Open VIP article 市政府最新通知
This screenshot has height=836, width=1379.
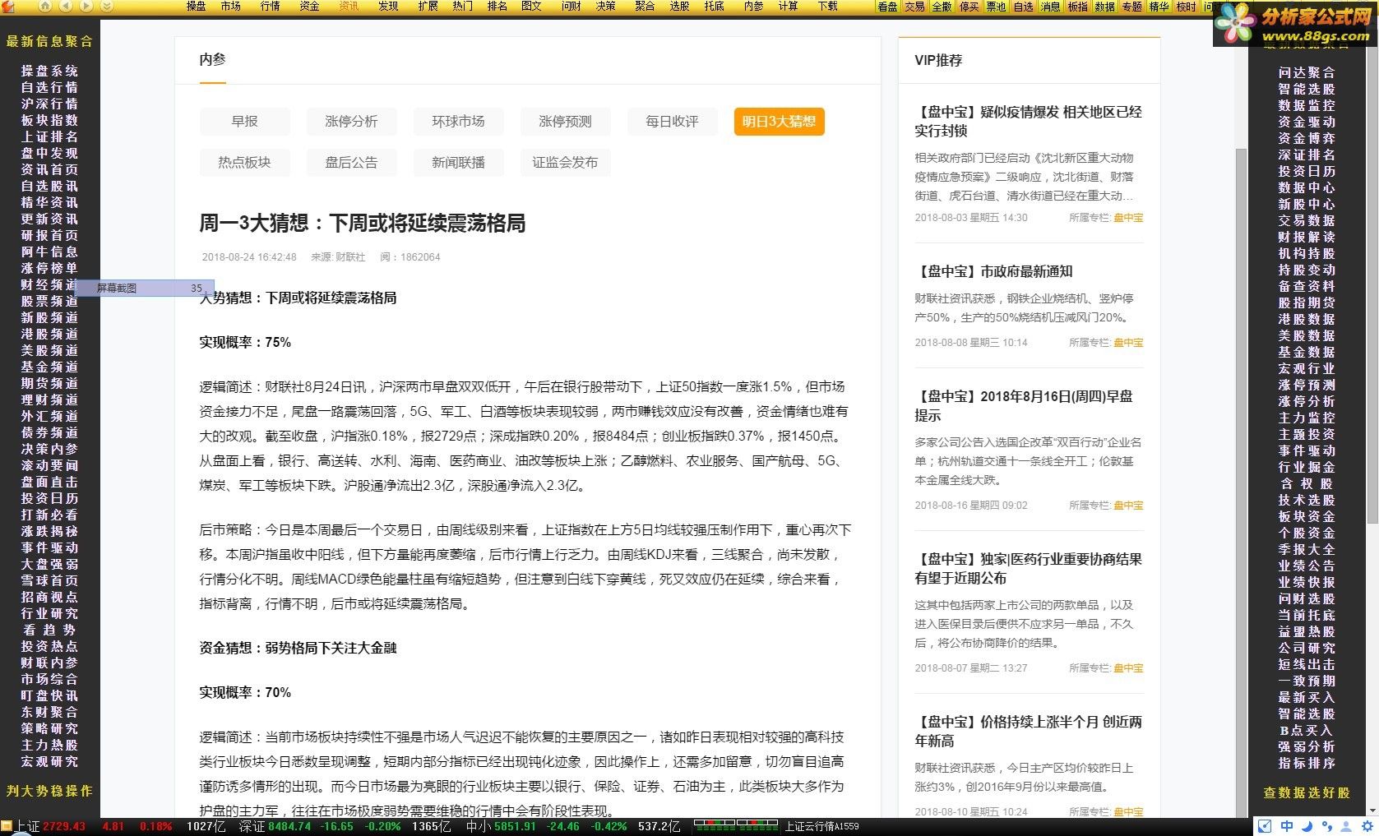[994, 272]
